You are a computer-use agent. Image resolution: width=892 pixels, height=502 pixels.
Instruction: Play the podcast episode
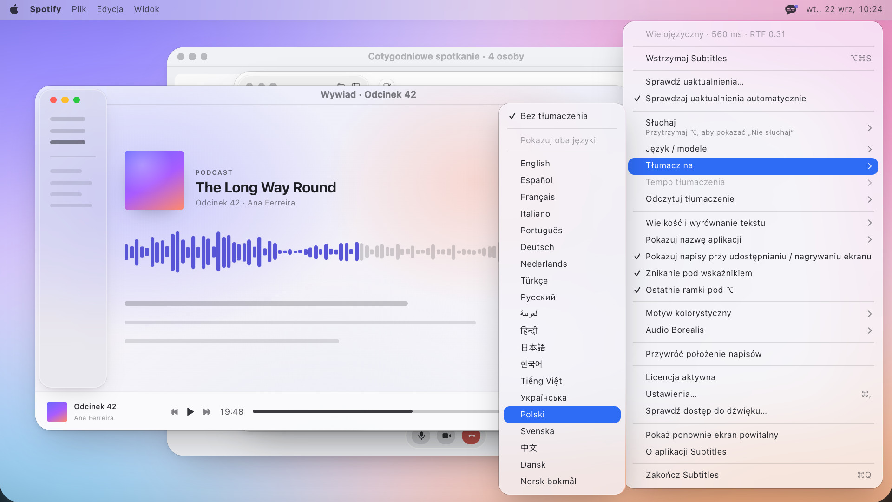(190, 412)
